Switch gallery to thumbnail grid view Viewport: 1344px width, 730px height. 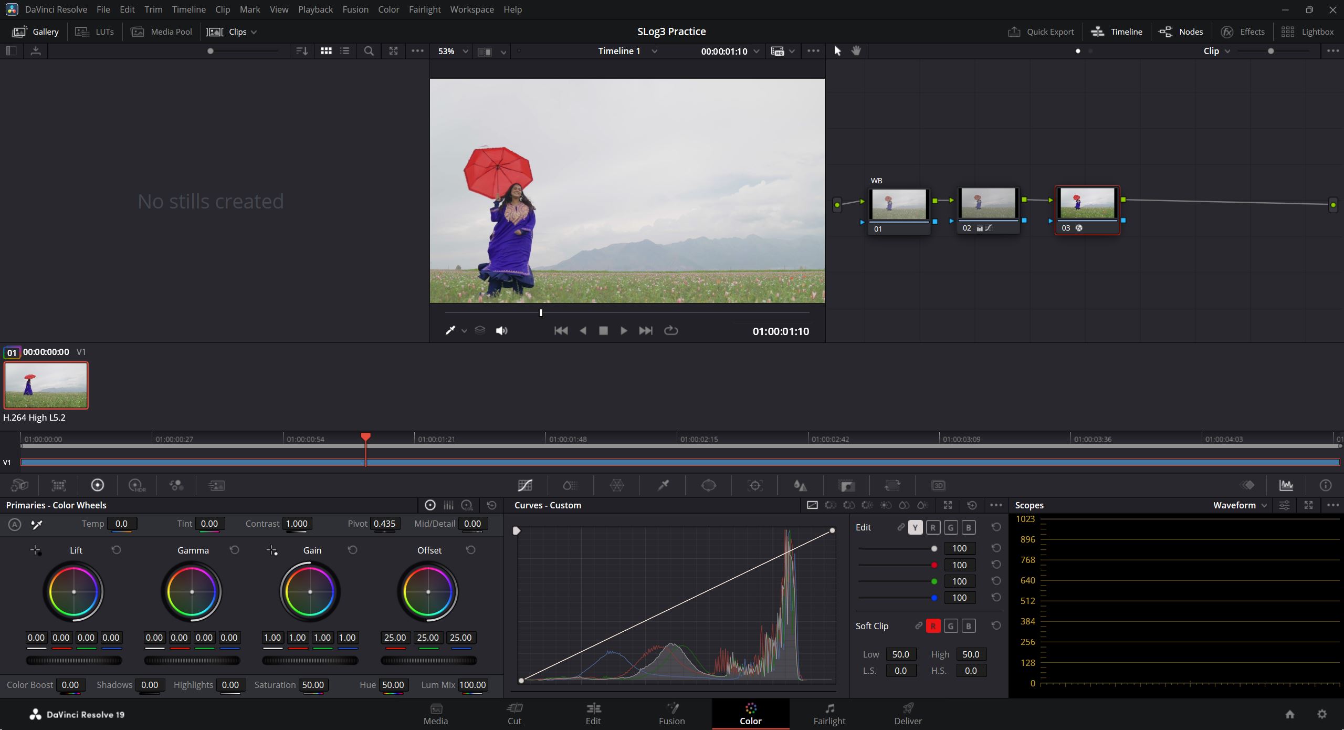click(x=326, y=51)
